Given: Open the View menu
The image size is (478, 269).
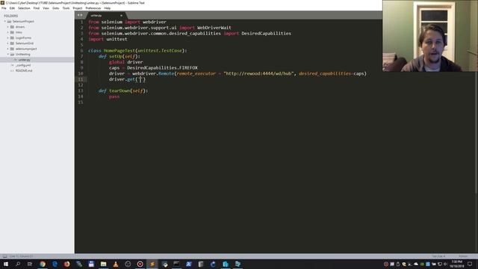Looking at the screenshot, I should (x=46, y=8).
